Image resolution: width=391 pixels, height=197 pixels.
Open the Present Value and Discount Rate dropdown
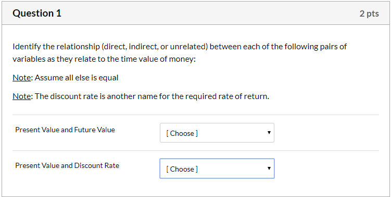217,168
